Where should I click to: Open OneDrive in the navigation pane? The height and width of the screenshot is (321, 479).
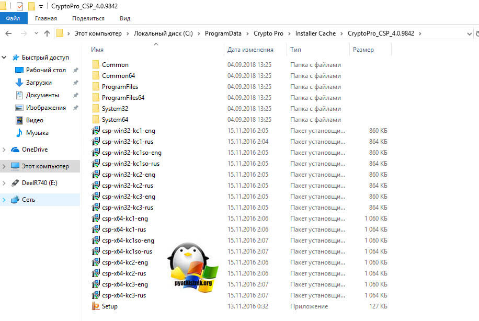click(x=35, y=150)
